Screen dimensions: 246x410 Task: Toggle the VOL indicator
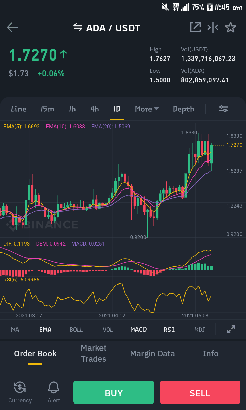click(108, 329)
